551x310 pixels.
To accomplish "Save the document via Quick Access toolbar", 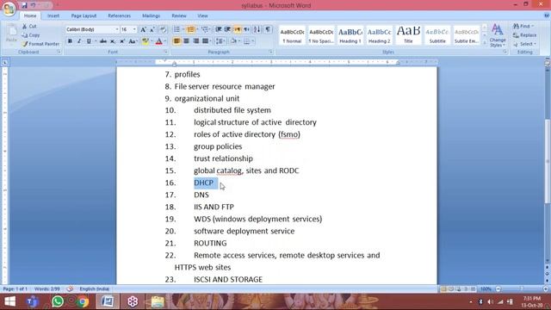I will (24, 5).
